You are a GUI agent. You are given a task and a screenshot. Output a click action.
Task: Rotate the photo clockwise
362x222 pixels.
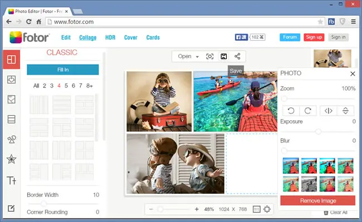(x=308, y=111)
